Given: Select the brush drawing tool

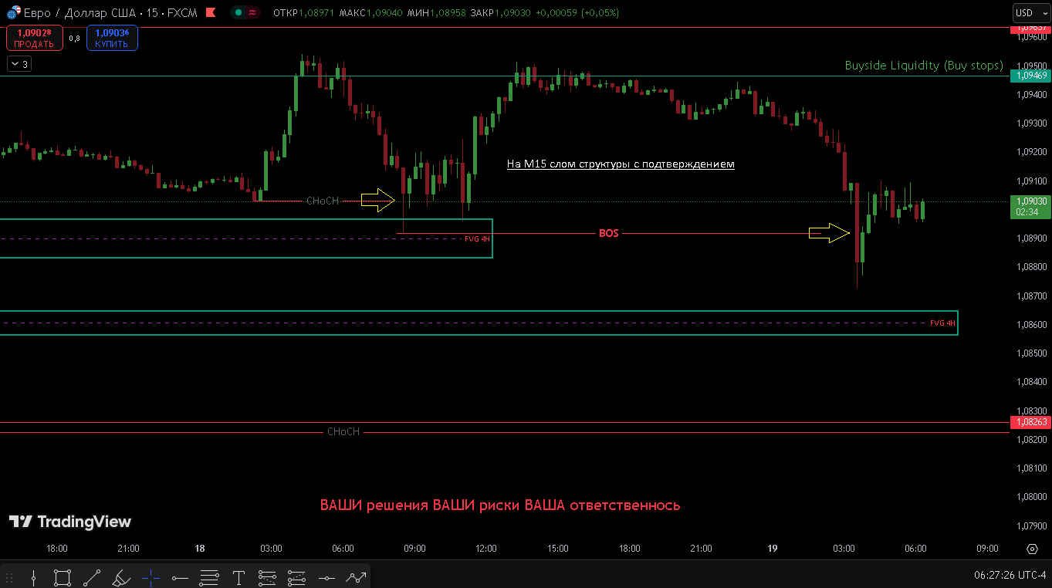Looking at the screenshot, I should click(x=121, y=577).
